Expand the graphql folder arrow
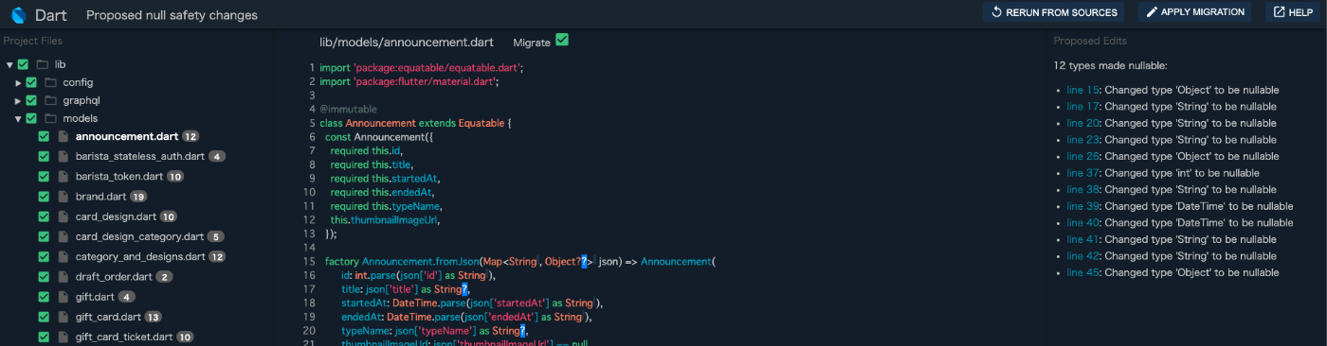This screenshot has width=1327, height=346. point(18,101)
